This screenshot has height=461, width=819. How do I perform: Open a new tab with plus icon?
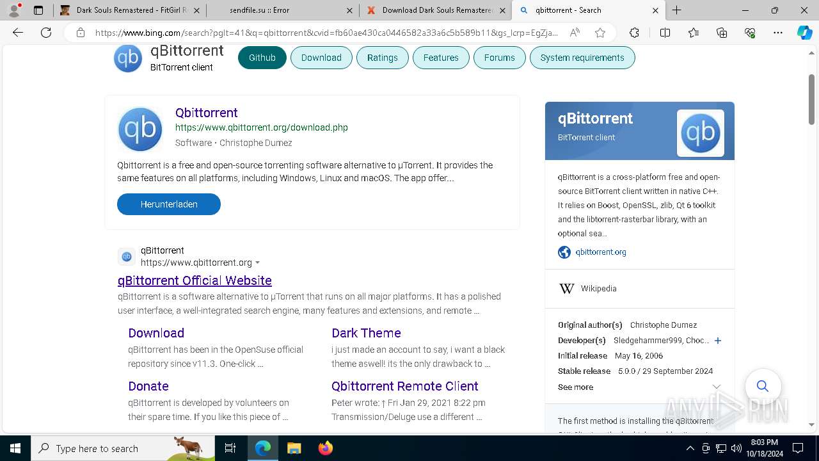click(x=676, y=10)
